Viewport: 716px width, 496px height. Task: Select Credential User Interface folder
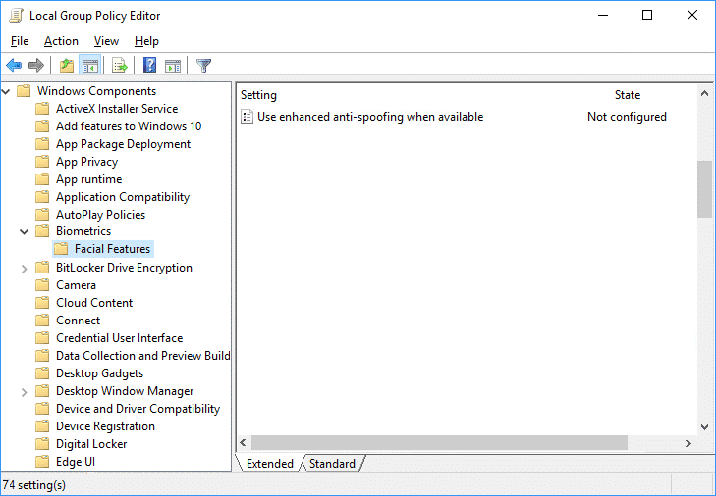pos(120,338)
